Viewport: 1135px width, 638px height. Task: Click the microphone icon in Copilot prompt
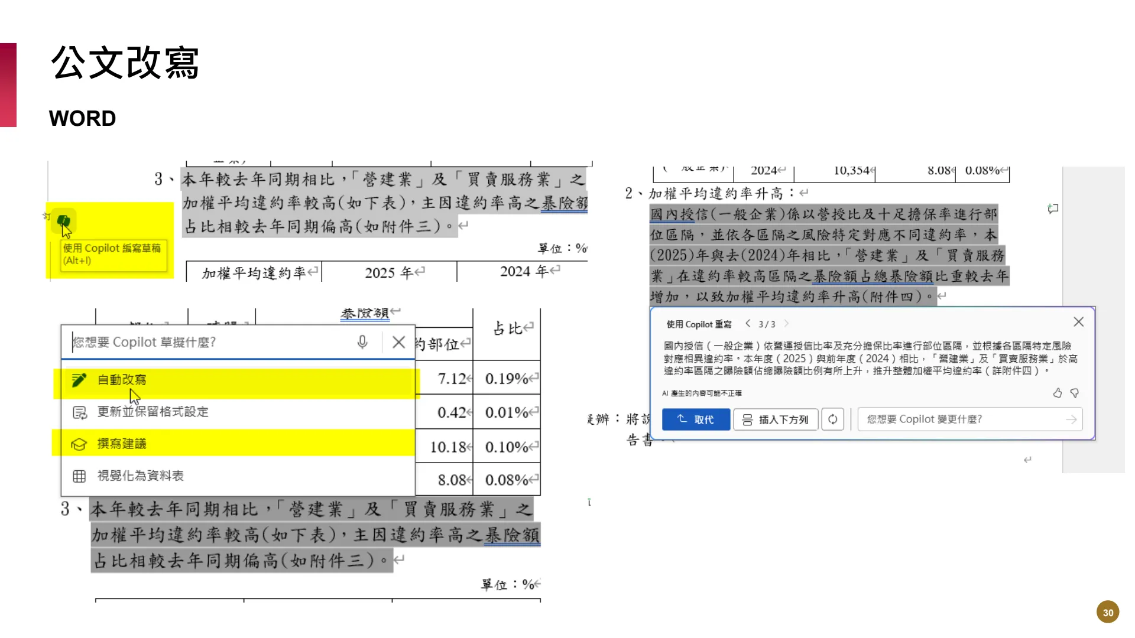click(x=362, y=342)
